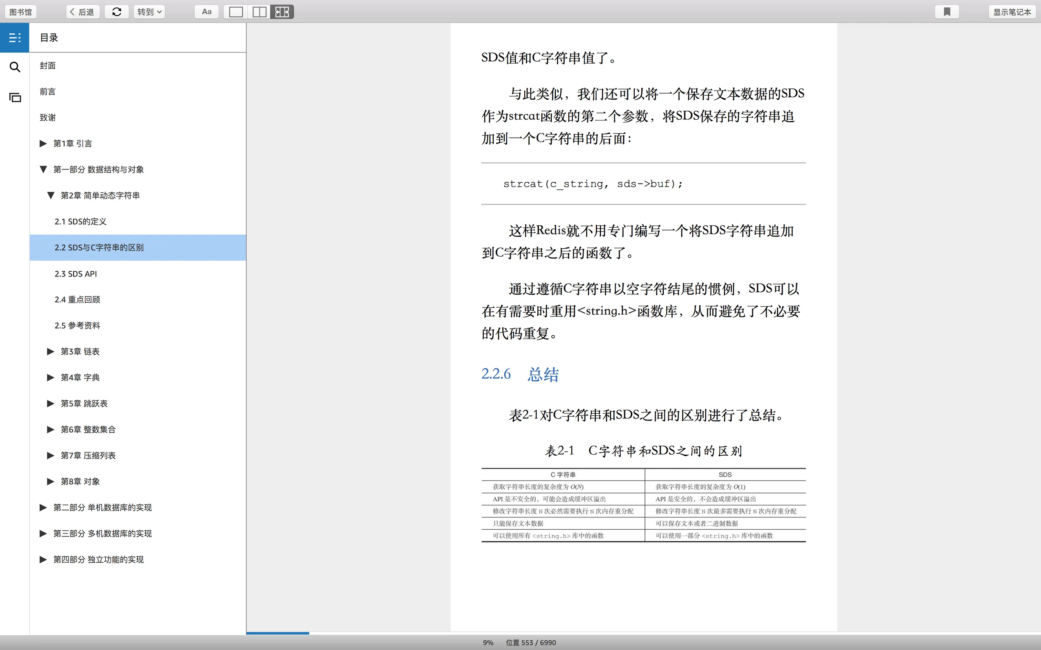This screenshot has width=1041, height=650.
Task: Collapse 第2章 简单动态字符串 chapter
Action: (50, 196)
